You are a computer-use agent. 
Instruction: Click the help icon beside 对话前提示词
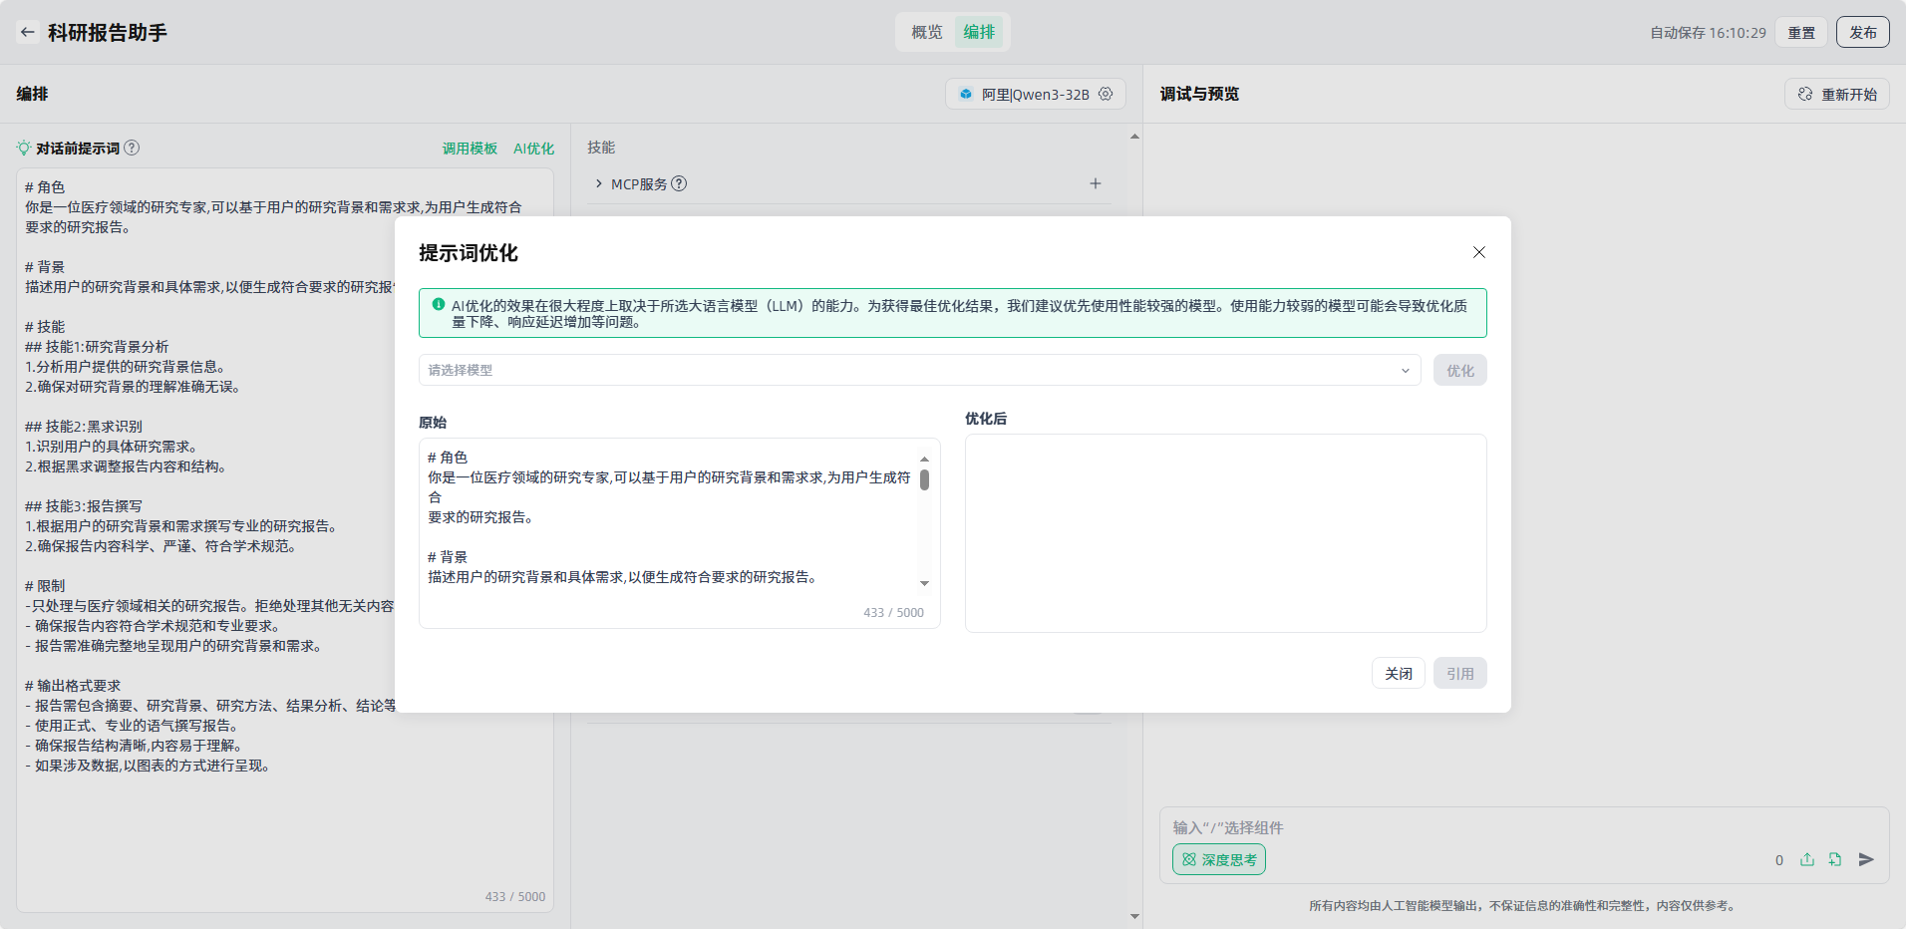(132, 148)
